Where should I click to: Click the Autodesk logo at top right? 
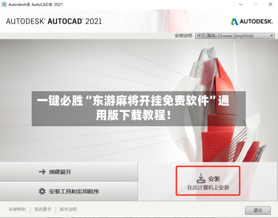click(x=252, y=22)
